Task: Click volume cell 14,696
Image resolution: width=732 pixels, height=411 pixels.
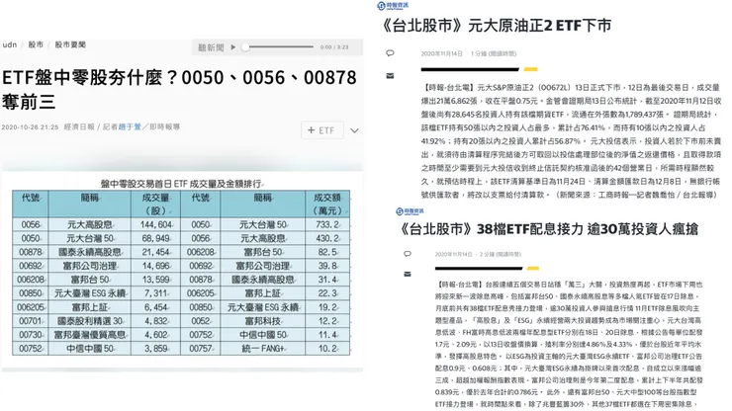Action: tap(156, 266)
